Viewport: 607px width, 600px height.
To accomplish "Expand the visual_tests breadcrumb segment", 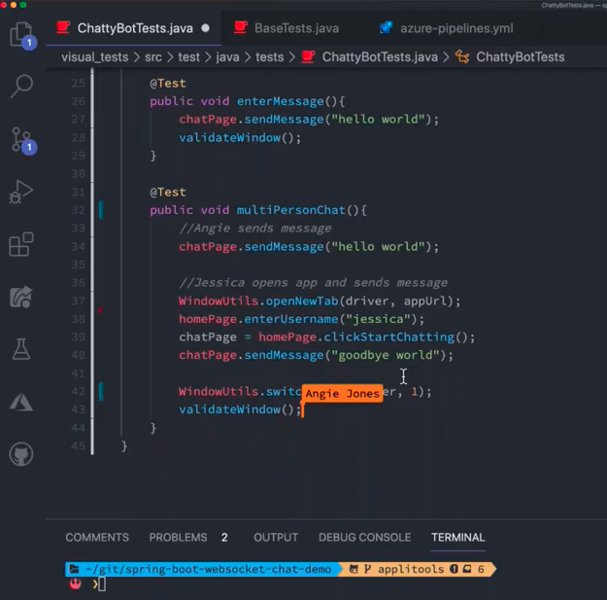I will pos(94,57).
